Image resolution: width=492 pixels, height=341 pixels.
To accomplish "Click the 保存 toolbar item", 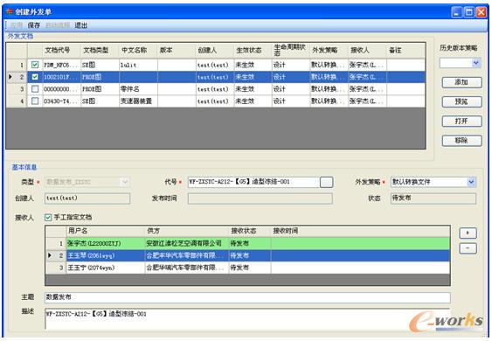I will 33,25.
